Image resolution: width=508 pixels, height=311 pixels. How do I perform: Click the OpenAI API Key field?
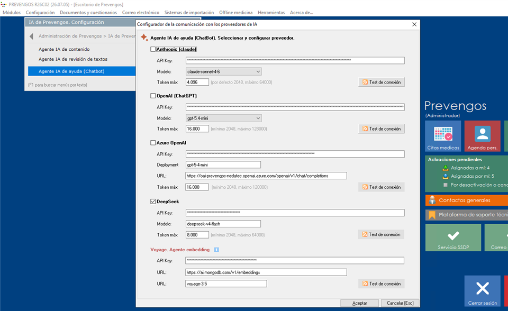tap(295, 107)
